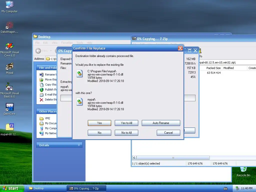Click taskbar clock showing 11:40 PM
Viewport: 256px width, 192px height.
[246, 188]
